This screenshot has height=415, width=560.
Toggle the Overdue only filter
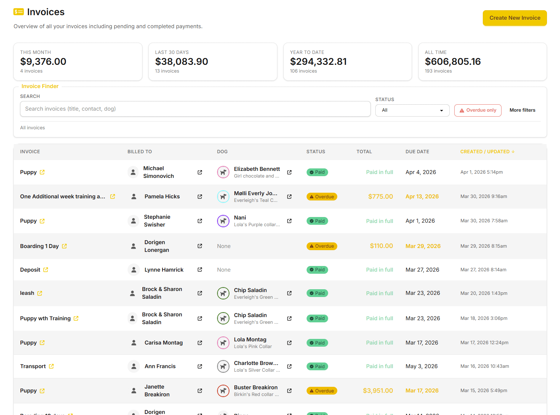(478, 110)
